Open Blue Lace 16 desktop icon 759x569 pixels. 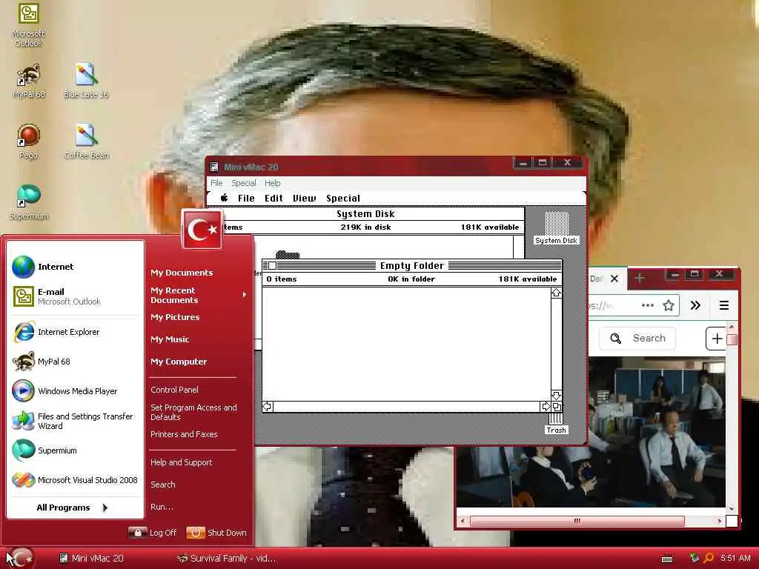(x=86, y=81)
